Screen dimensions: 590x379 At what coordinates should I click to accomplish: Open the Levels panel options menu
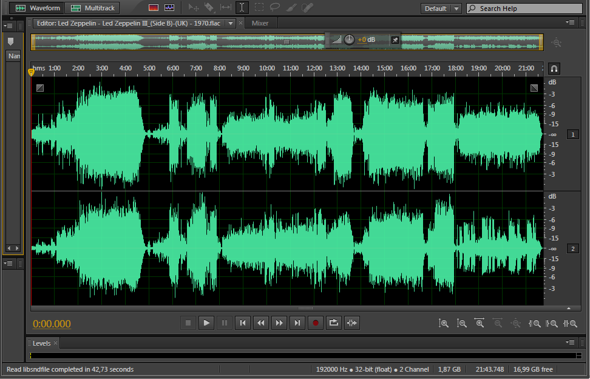pyautogui.click(x=570, y=342)
